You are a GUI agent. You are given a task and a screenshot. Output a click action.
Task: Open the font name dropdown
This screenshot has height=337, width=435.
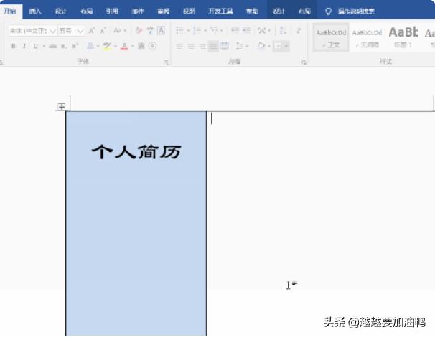[52, 31]
